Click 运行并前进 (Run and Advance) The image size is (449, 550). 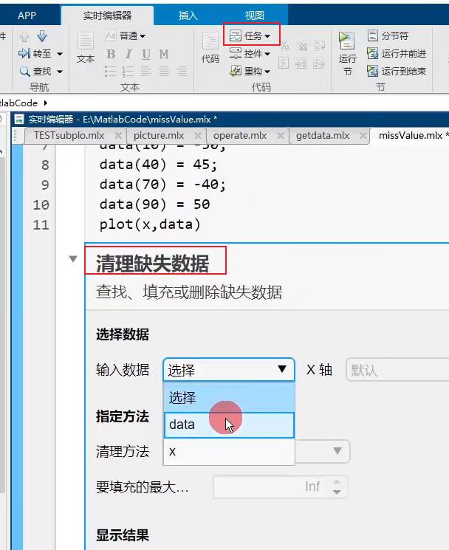(x=396, y=54)
